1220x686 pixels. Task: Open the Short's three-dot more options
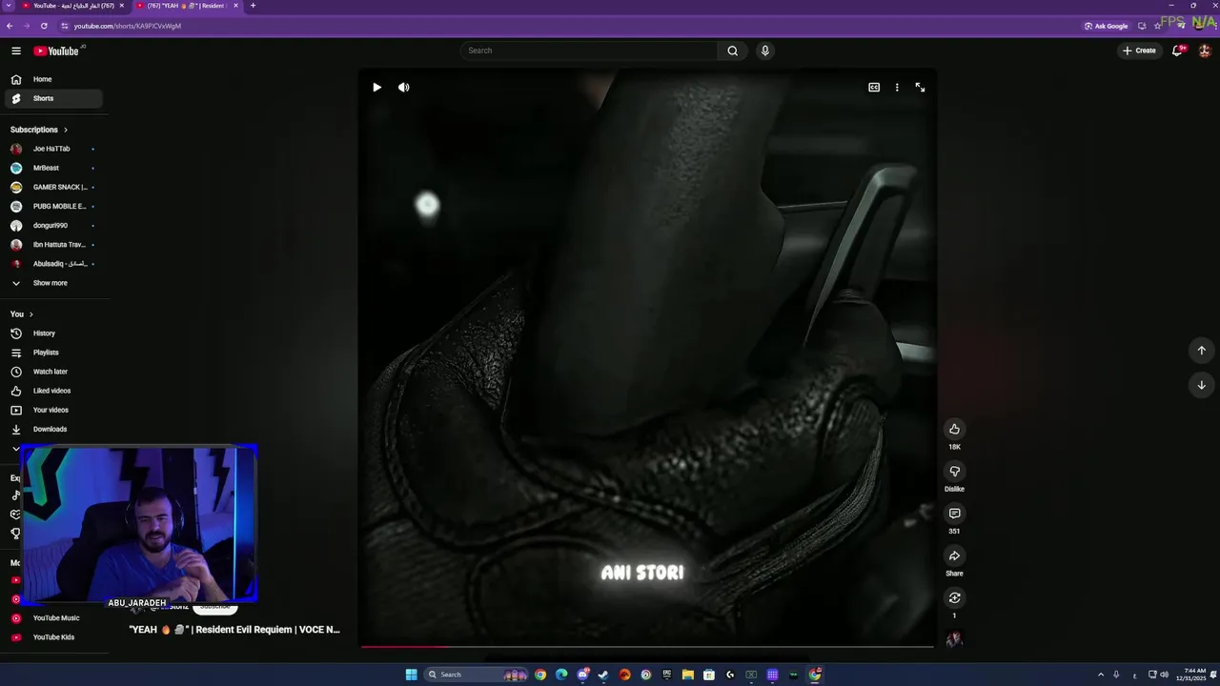click(897, 87)
